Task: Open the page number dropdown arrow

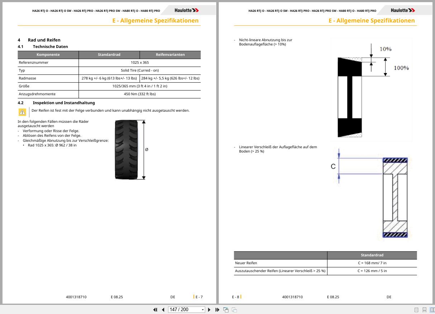Action: (203, 310)
